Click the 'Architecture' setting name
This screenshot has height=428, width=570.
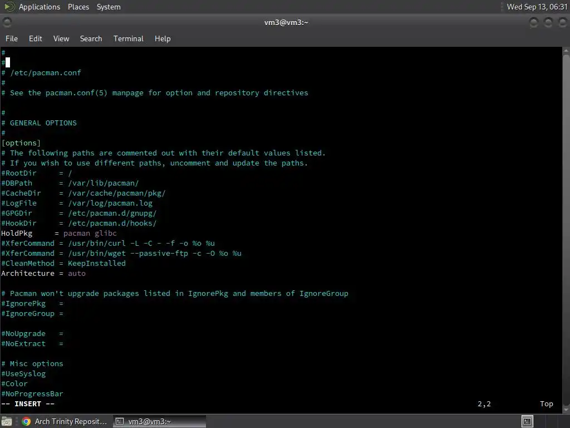click(x=28, y=273)
